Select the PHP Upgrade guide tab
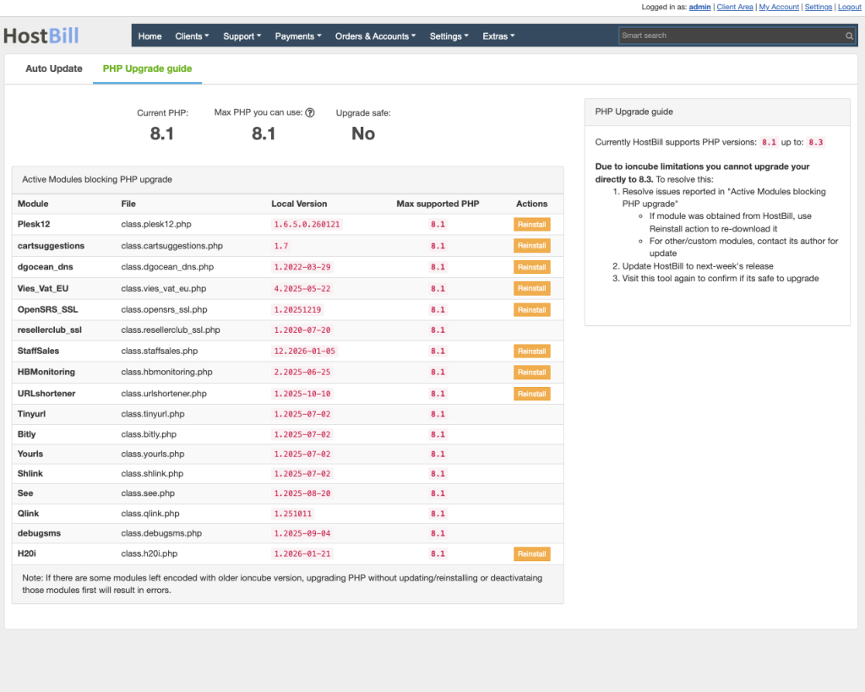865x692 pixels. point(147,68)
